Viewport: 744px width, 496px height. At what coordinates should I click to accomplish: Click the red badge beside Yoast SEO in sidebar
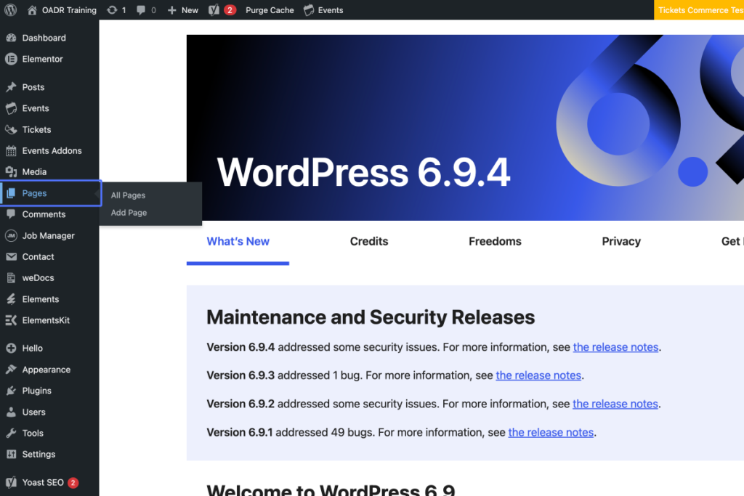73,483
